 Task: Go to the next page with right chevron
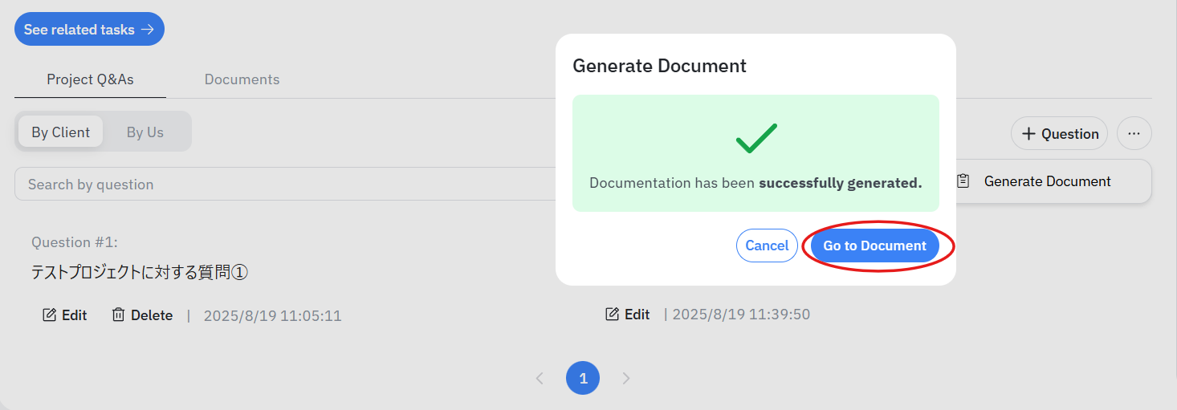point(626,378)
